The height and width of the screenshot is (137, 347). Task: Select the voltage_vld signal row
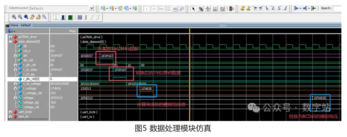[28, 107]
